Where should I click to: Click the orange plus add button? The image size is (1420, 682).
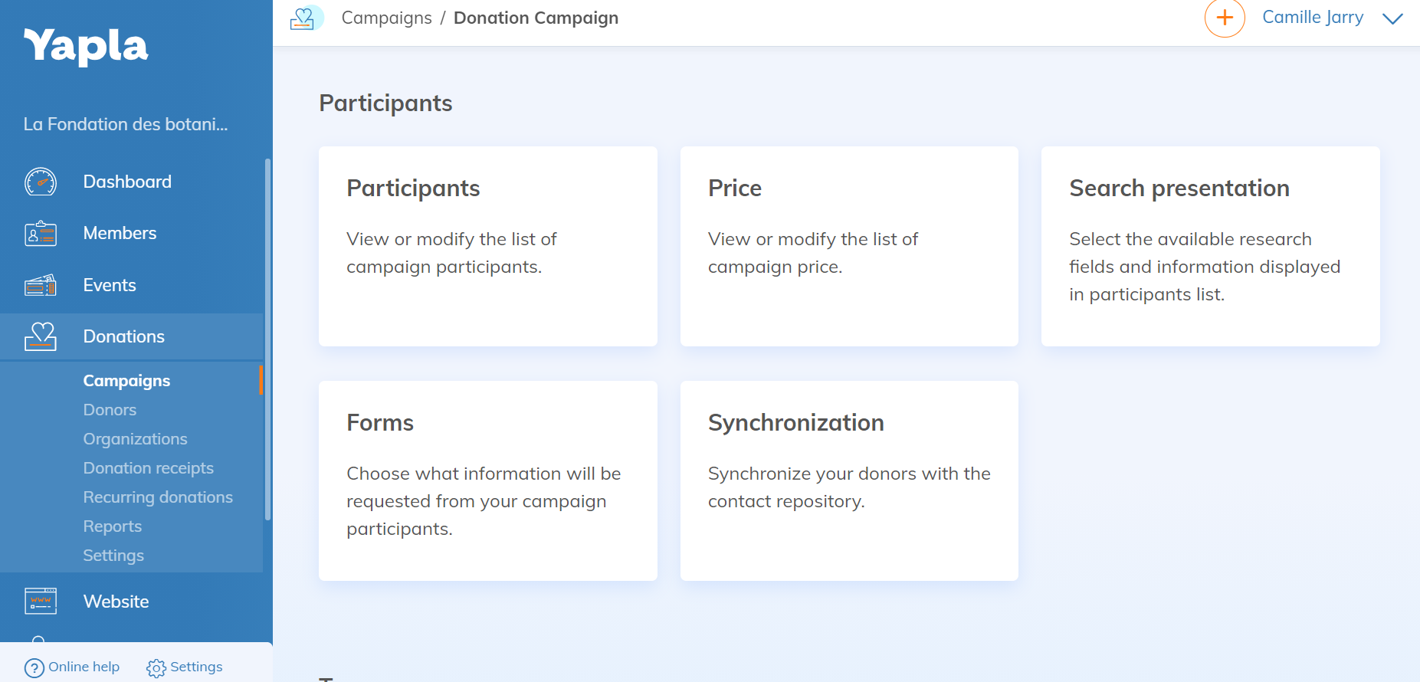pos(1225,18)
